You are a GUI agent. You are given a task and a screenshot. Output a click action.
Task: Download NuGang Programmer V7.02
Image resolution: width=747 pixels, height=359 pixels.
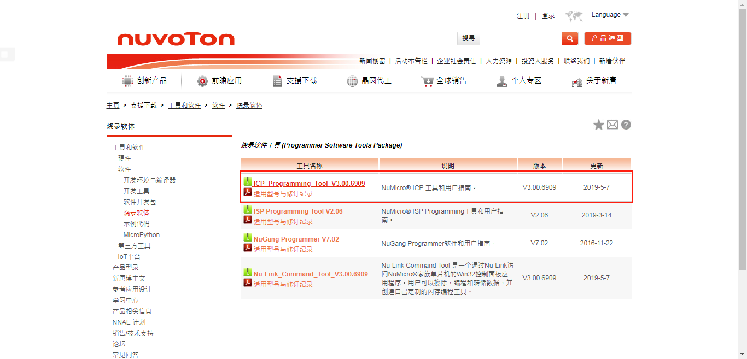pyautogui.click(x=296, y=239)
